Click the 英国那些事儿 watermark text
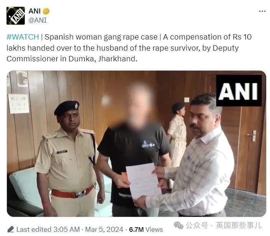The image size is (270, 236). (x=239, y=225)
